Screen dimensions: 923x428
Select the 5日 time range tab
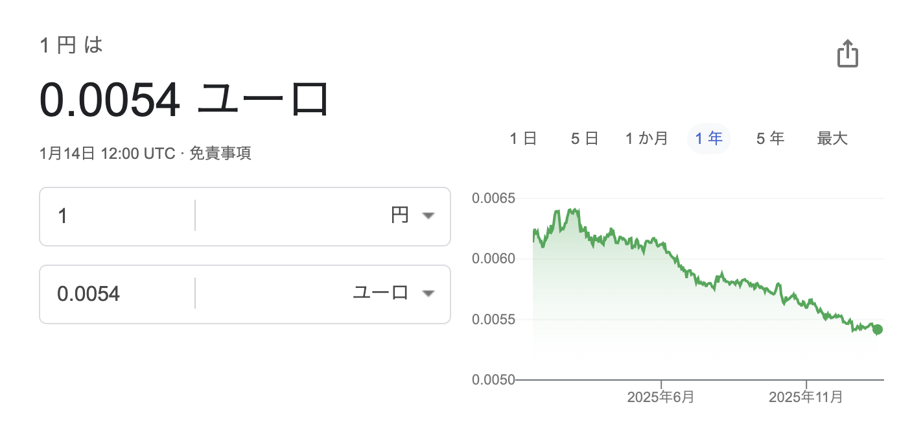pos(584,138)
